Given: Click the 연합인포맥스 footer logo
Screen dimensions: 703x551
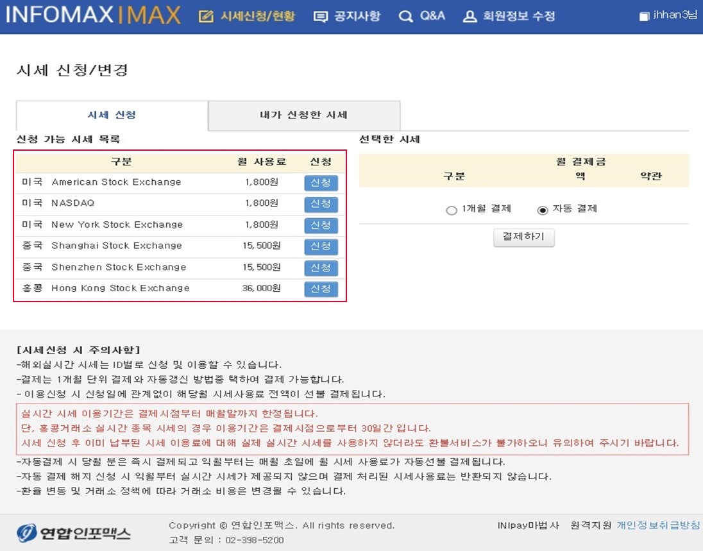Looking at the screenshot, I should [x=74, y=532].
